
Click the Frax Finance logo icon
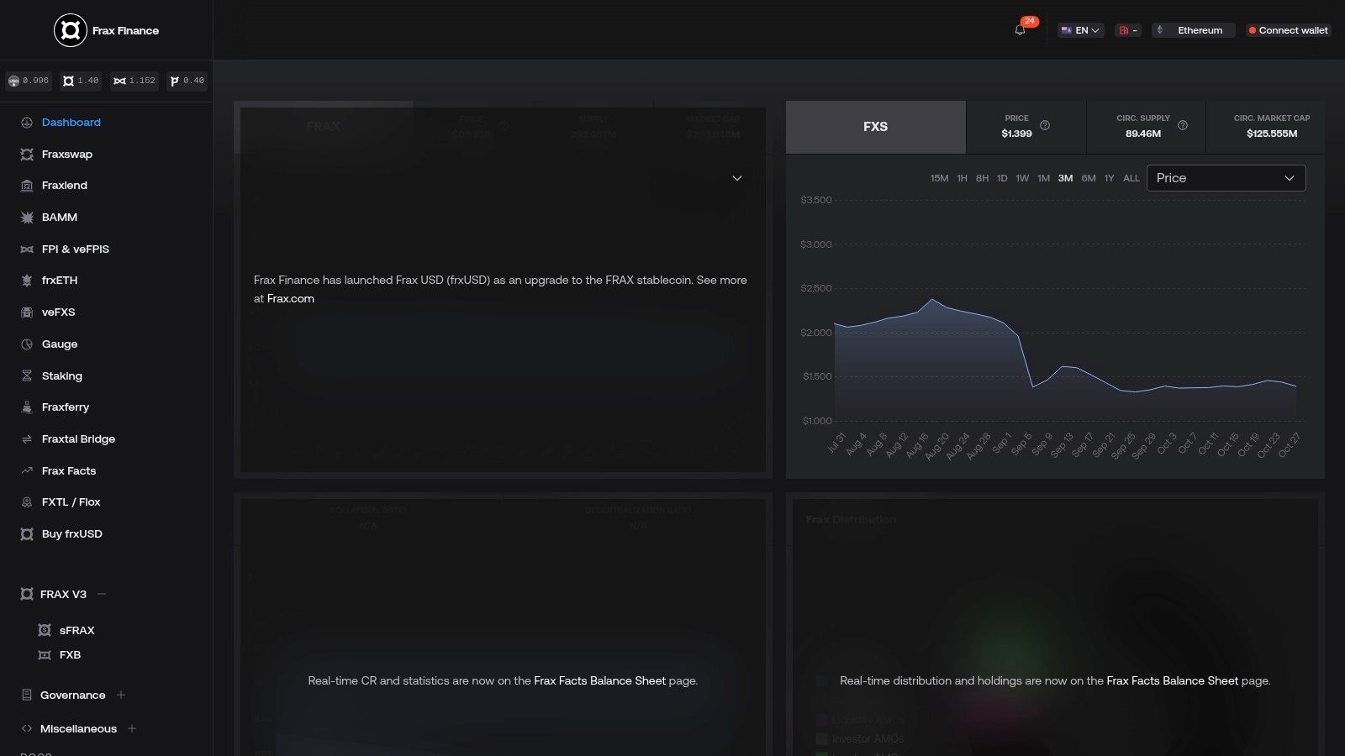(71, 30)
